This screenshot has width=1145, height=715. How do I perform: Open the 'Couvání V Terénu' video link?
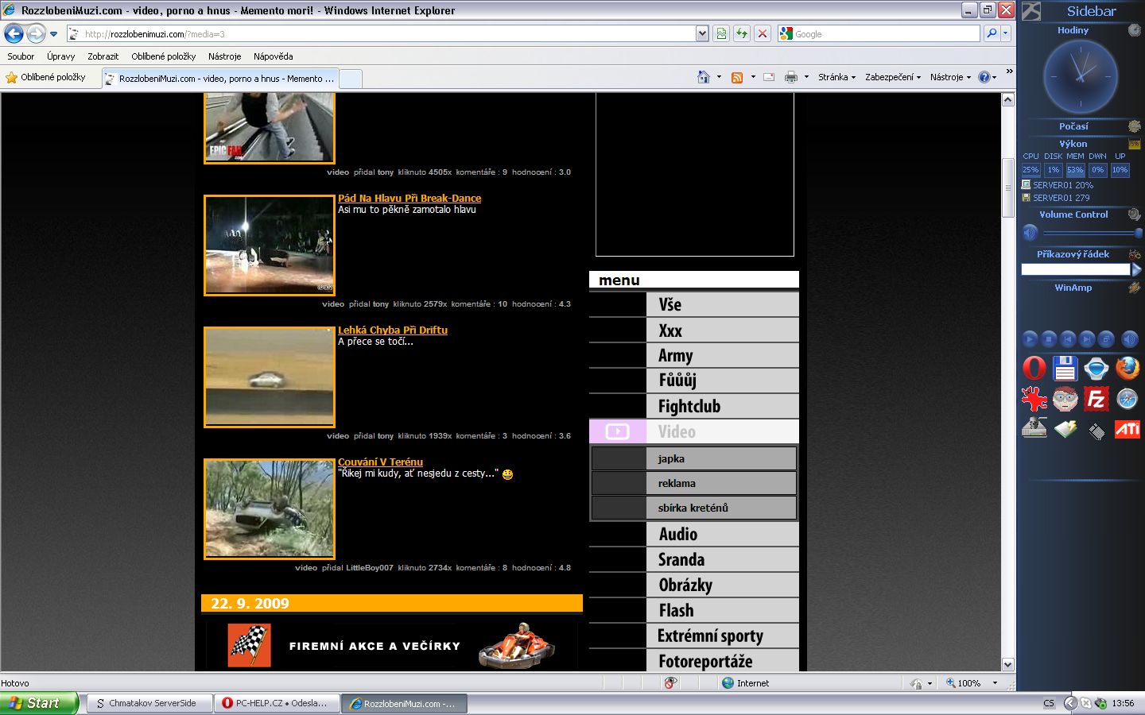point(380,462)
